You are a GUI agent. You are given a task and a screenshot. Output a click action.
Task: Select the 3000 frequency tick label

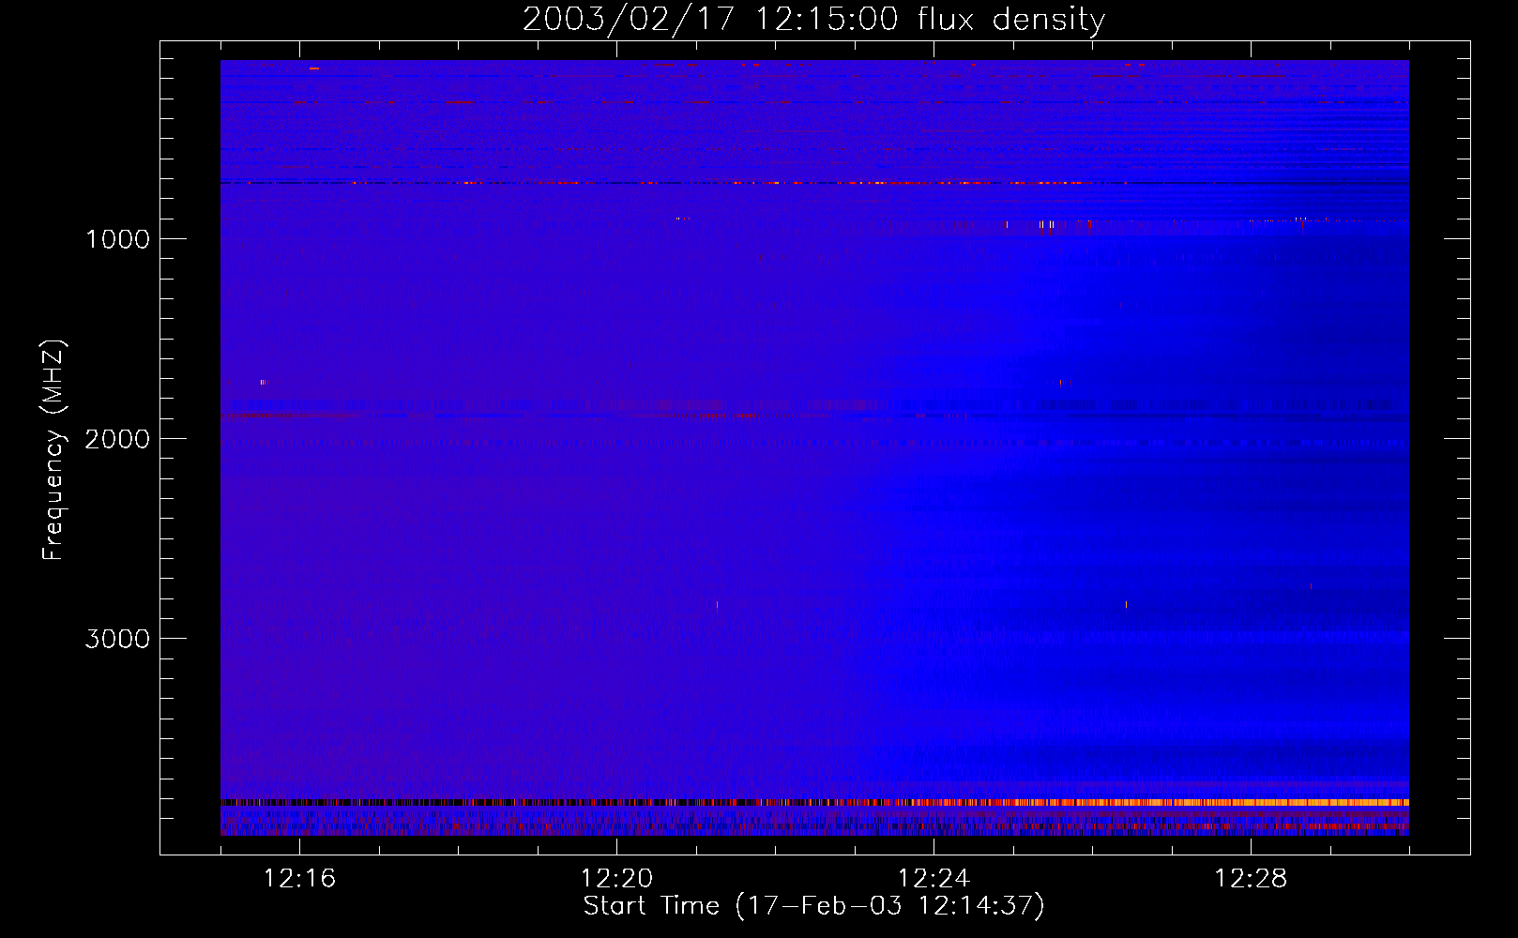[x=117, y=639]
